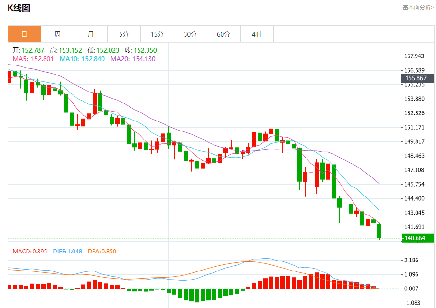This screenshot has width=436, height=308.
Task: Click the 143.045 price axis label
Action: pyautogui.click(x=414, y=213)
